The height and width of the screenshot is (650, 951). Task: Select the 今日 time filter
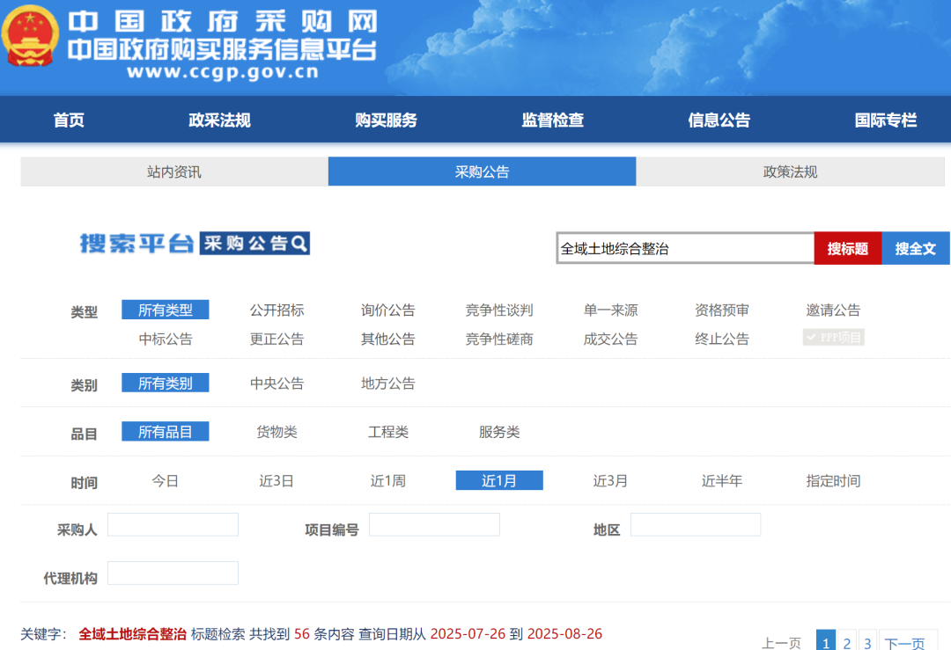pyautogui.click(x=166, y=480)
